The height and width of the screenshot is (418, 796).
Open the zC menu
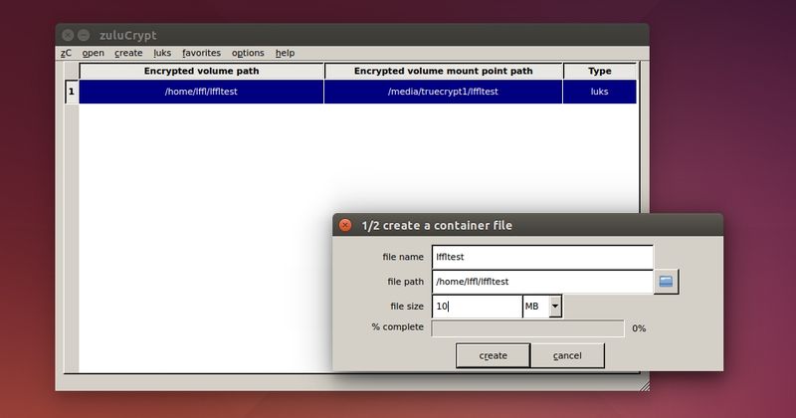(66, 53)
